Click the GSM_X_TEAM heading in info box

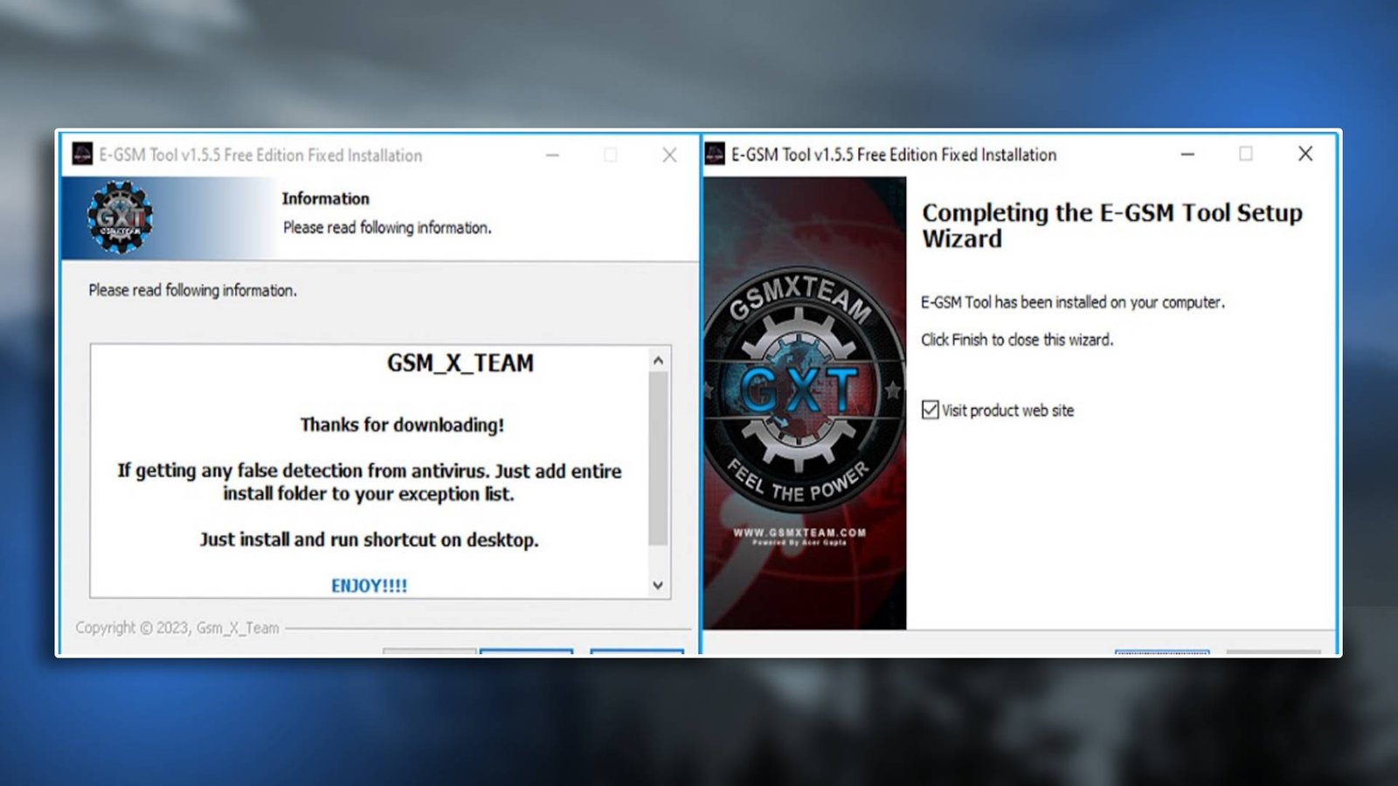(460, 363)
